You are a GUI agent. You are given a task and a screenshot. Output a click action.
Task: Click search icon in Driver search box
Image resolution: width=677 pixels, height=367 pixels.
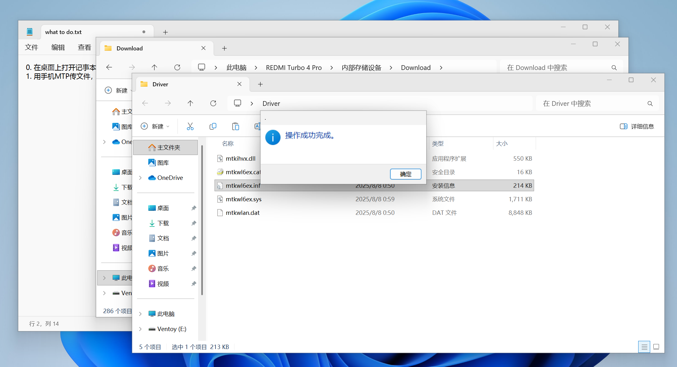pos(650,104)
